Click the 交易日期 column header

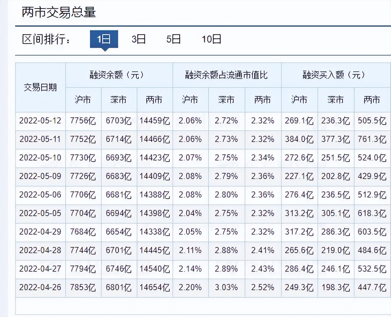pyautogui.click(x=41, y=87)
